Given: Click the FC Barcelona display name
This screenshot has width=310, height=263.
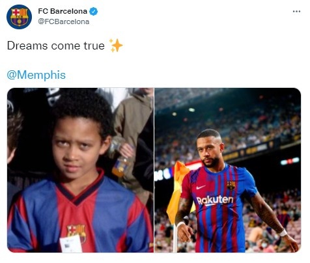Looking at the screenshot, I should coord(63,11).
